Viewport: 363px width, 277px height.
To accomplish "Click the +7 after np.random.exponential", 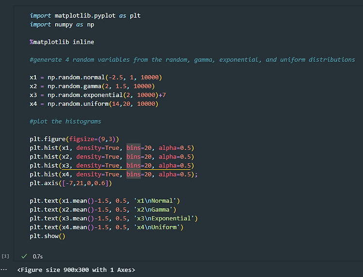I will point(162,95).
